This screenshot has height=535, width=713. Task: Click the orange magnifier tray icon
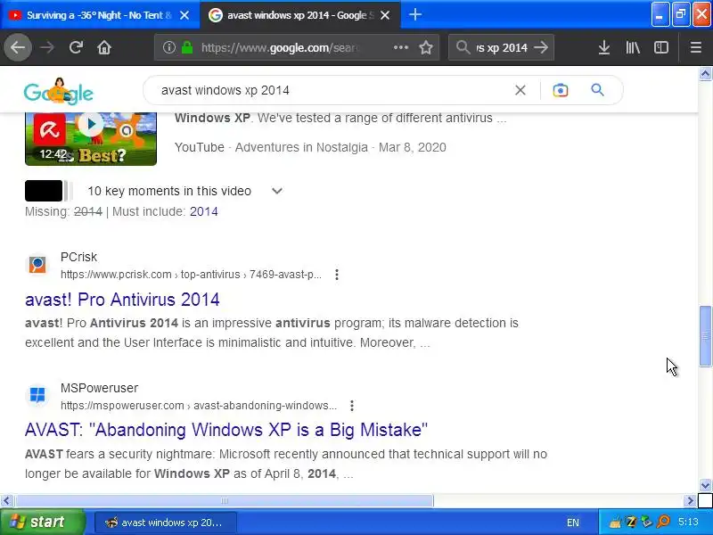pyautogui.click(x=663, y=522)
